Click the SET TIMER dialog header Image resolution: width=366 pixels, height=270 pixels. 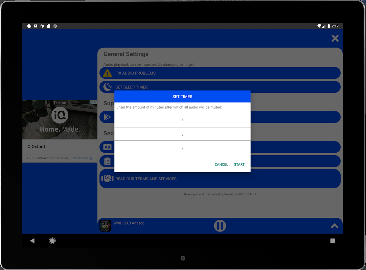[182, 97]
